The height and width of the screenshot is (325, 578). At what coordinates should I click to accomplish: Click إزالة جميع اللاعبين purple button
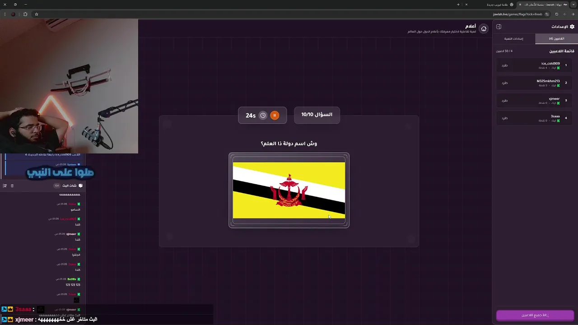pyautogui.click(x=535, y=315)
